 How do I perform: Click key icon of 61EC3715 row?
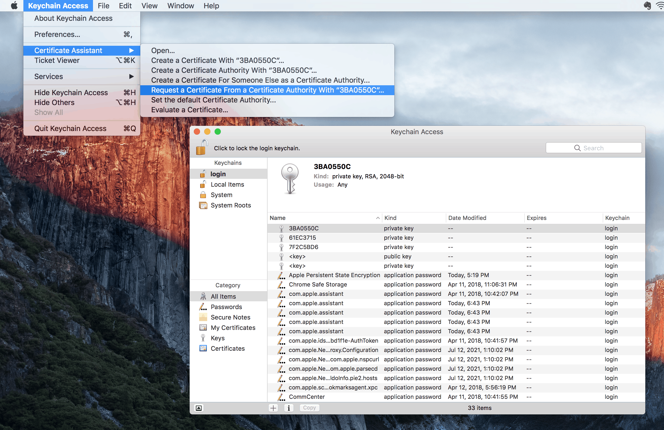(x=281, y=238)
